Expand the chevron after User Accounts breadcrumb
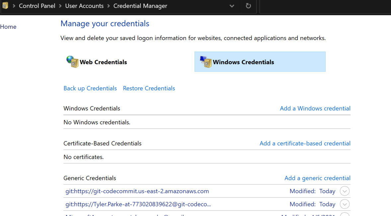 (x=109, y=6)
